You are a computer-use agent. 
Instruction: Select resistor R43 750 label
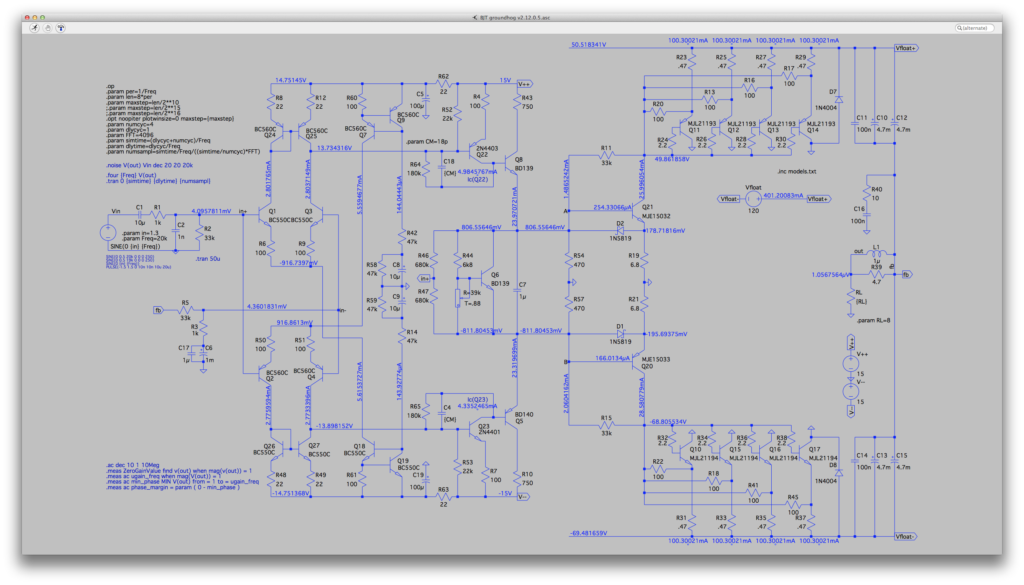pos(527,103)
